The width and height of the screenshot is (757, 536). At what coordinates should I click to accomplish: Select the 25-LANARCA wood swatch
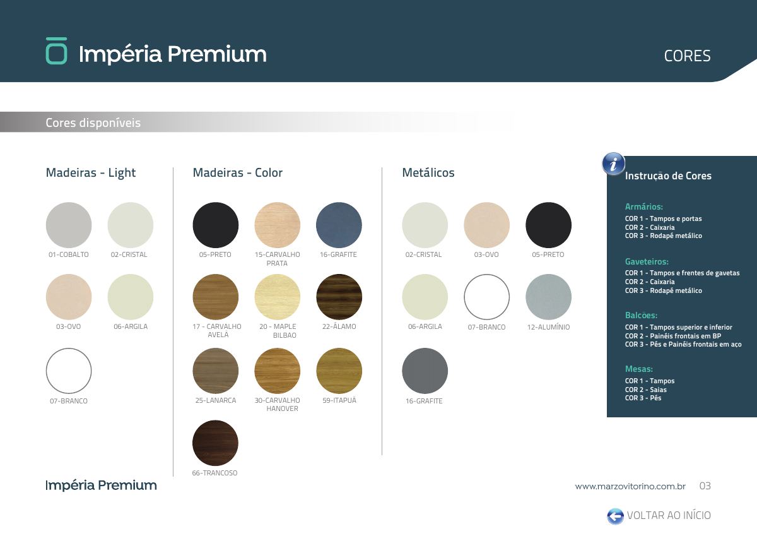pyautogui.click(x=216, y=371)
